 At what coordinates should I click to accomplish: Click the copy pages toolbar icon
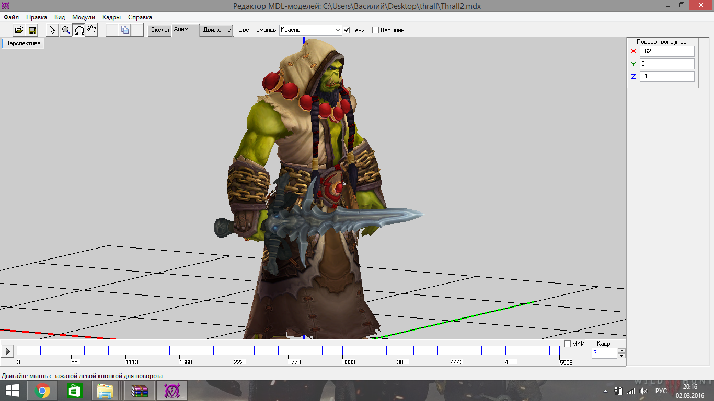(125, 30)
